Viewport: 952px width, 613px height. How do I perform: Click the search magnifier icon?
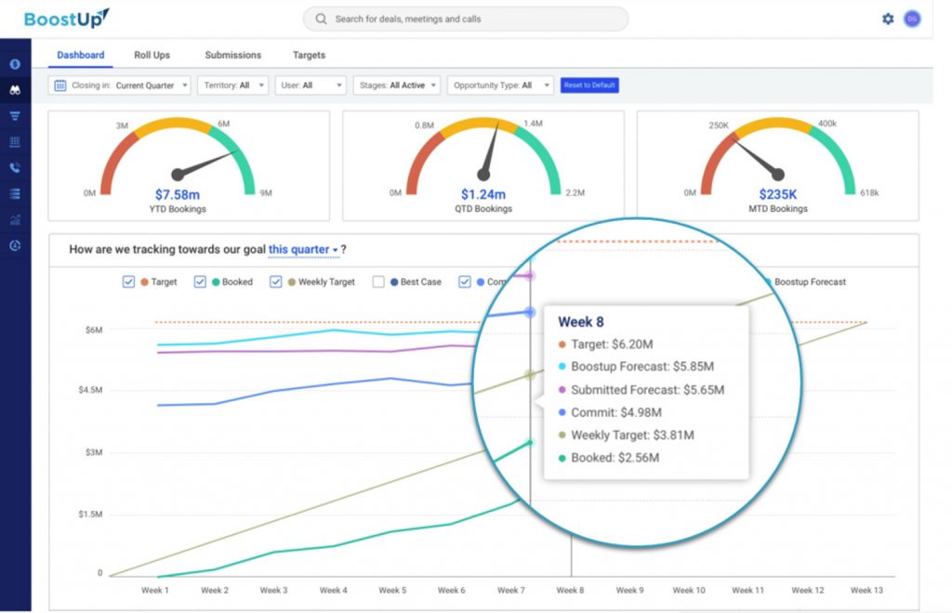click(321, 19)
